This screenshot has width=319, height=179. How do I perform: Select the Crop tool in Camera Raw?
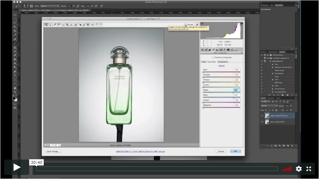tap(67, 25)
